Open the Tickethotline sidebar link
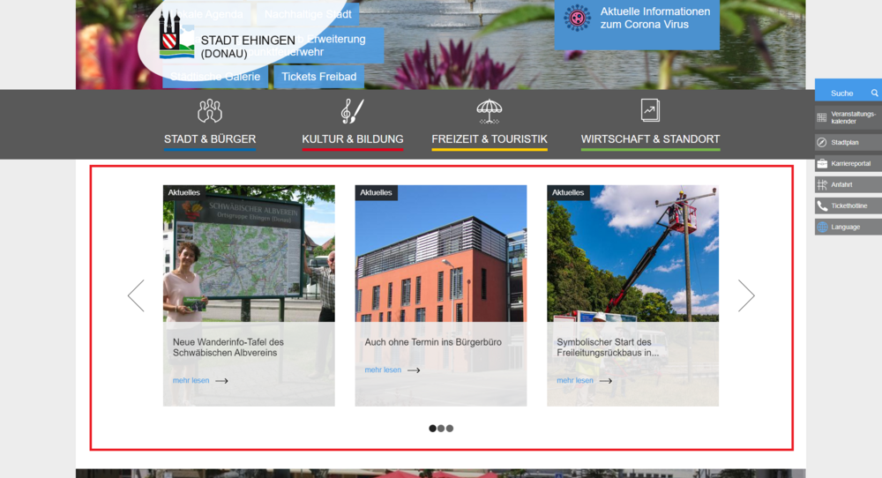Screen dimensions: 882x478 point(848,205)
